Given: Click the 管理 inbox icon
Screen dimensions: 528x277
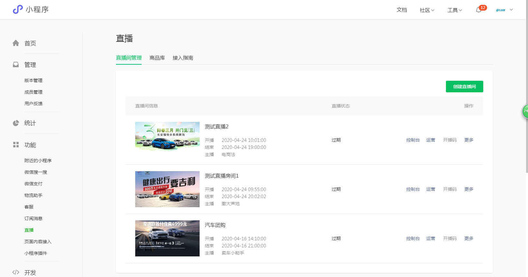Looking at the screenshot, I should pos(16,65).
